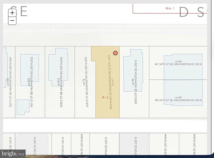Click the 401 34TH ST SE address label
The image size is (214, 158).
[x=178, y=64]
